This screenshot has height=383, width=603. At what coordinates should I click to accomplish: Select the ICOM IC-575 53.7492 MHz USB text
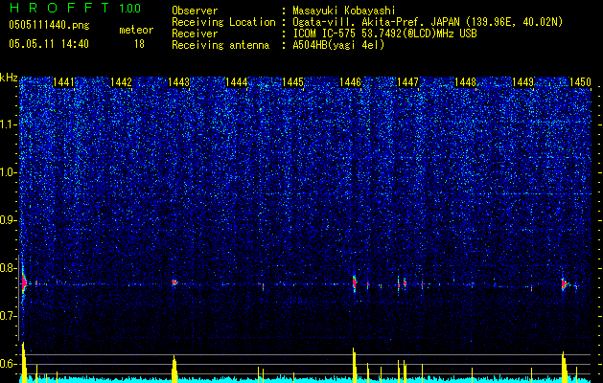click(384, 34)
